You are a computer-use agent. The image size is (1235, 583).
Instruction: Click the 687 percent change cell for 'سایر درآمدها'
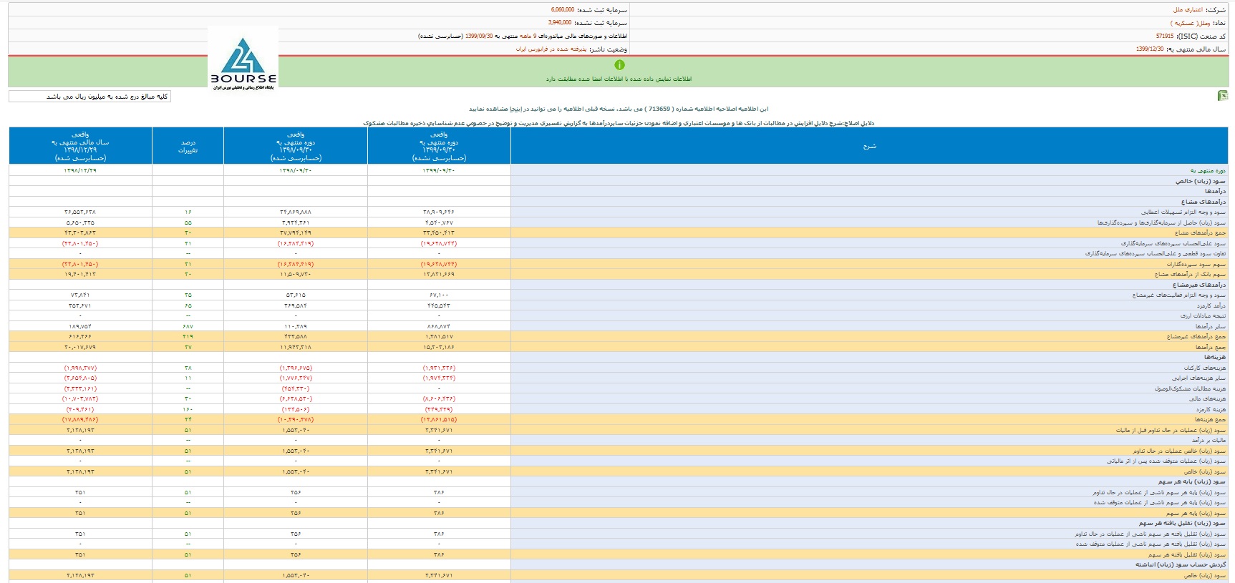click(x=188, y=327)
